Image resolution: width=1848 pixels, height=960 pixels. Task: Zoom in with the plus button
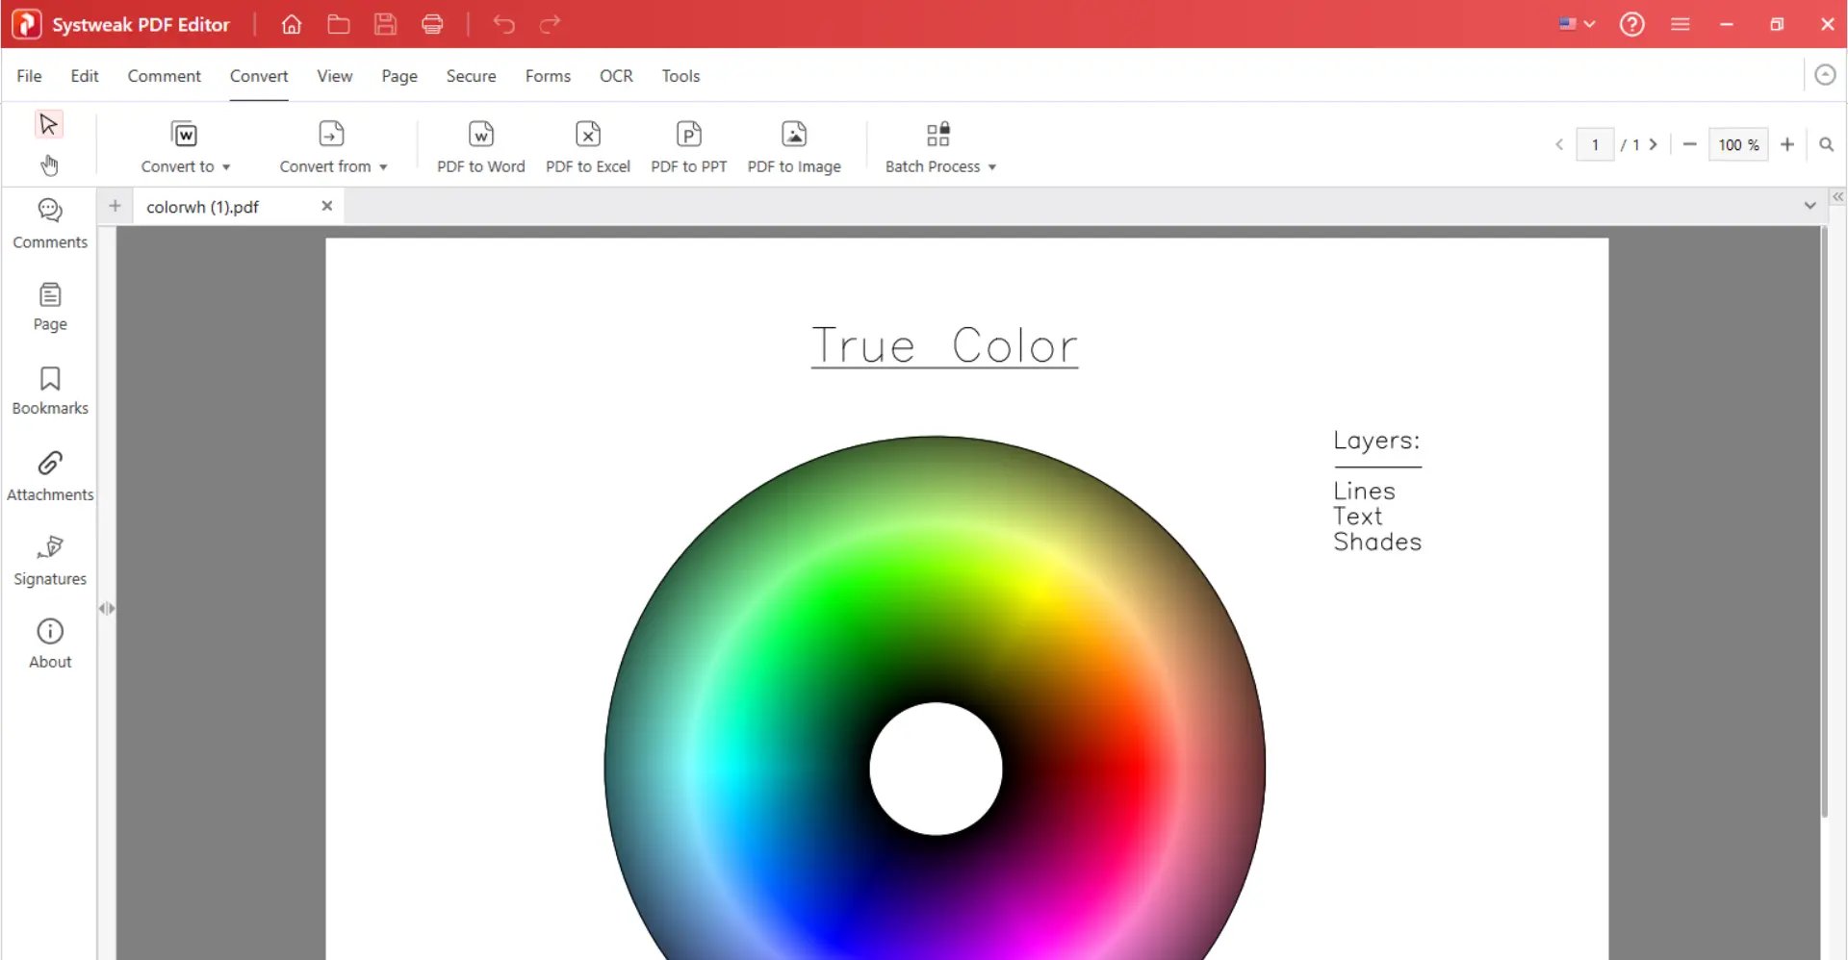[x=1787, y=144]
